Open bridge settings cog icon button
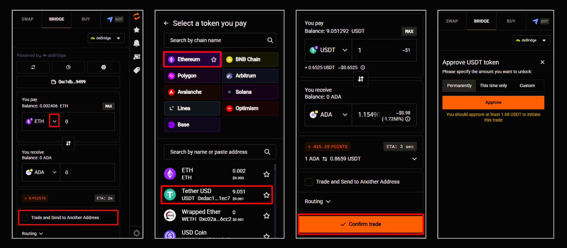567x248 pixels. point(104,67)
